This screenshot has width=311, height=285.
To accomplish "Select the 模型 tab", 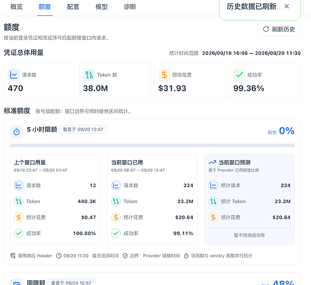I will click(101, 7).
